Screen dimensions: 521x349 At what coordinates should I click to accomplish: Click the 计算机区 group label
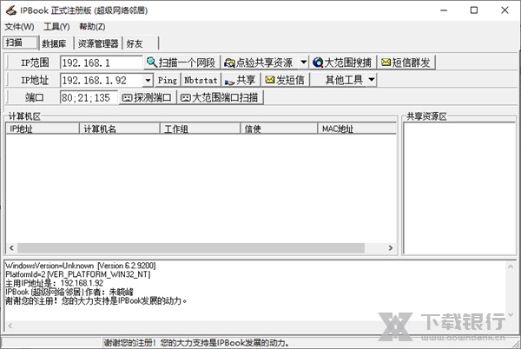click(x=24, y=116)
